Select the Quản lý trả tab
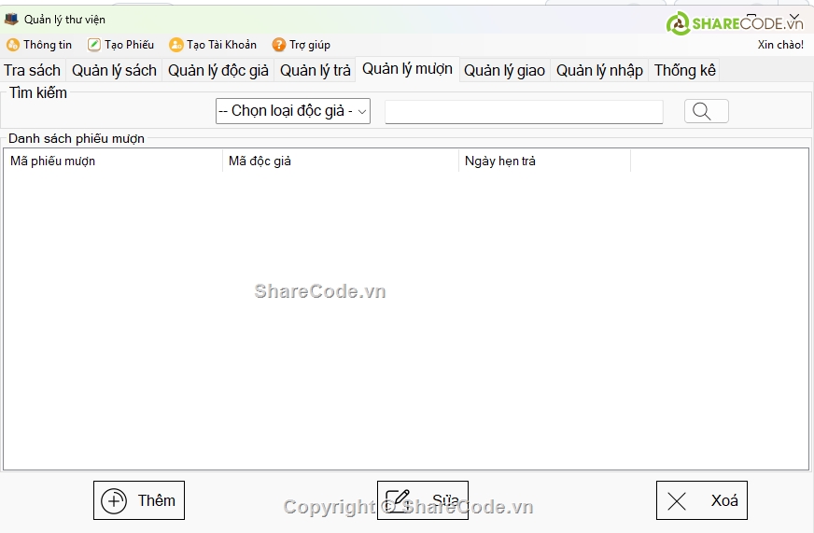814x533 pixels. (316, 71)
